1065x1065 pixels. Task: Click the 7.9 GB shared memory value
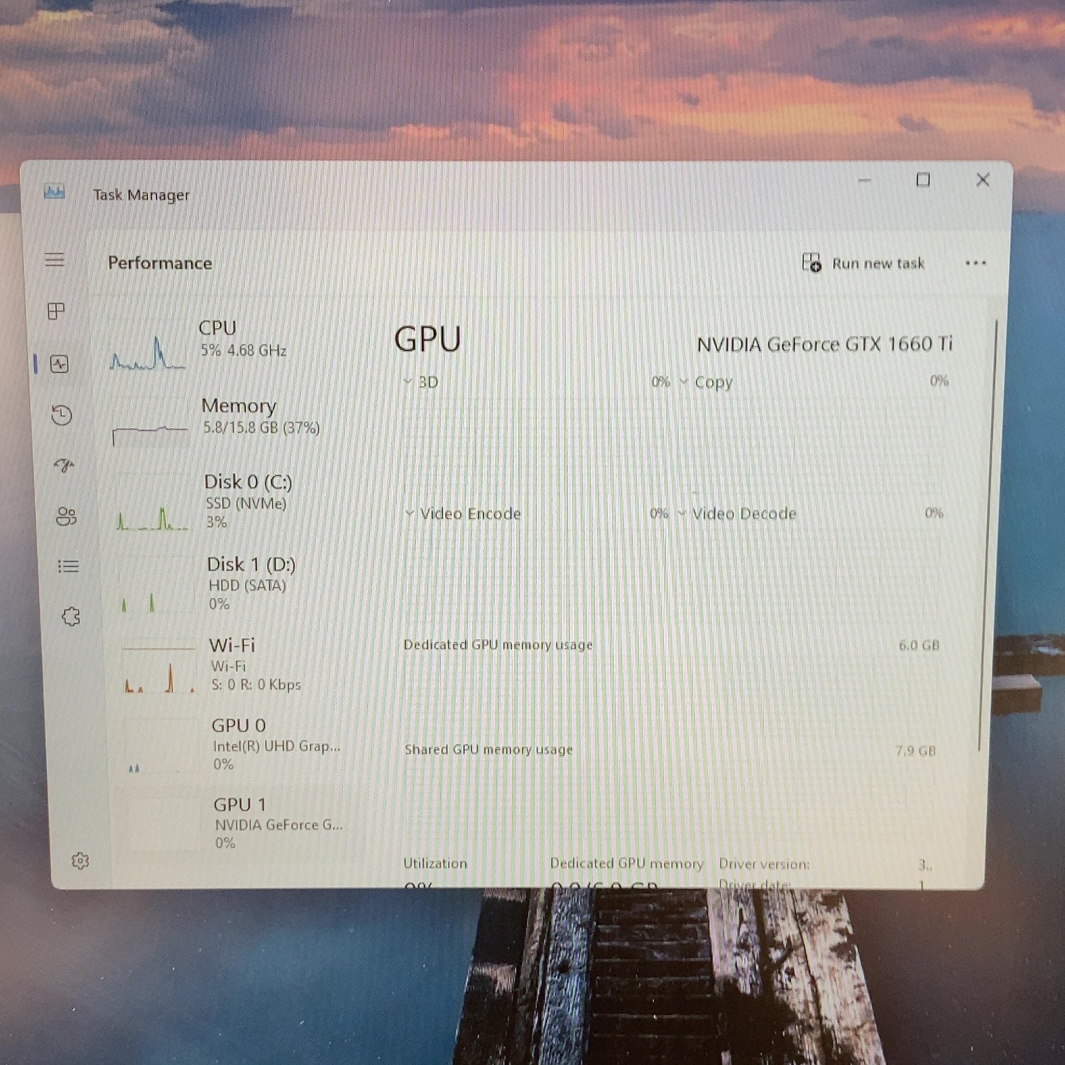[x=916, y=750]
